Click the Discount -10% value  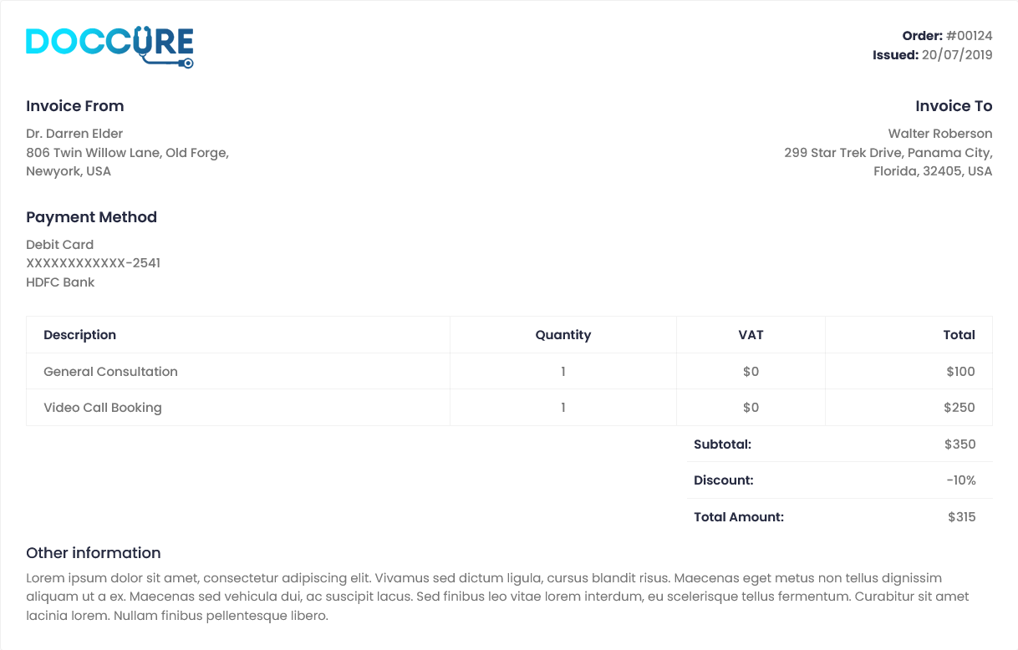(961, 480)
